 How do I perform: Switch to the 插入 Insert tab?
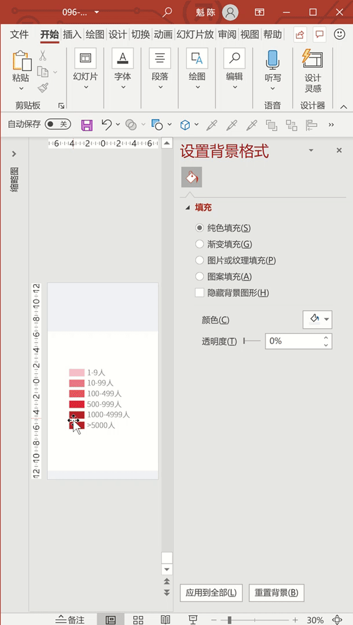(x=72, y=35)
